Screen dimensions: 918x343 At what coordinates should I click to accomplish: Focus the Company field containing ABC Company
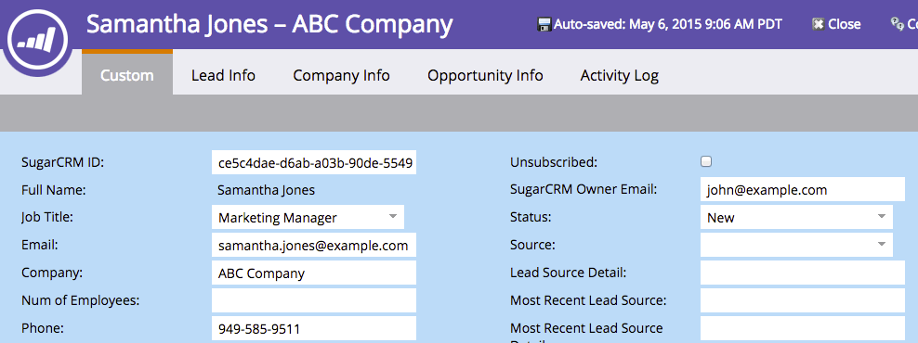[x=314, y=273]
